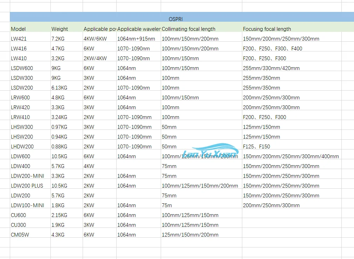Click the 0.97KG weight cell
354x259 pixels.
click(x=67, y=125)
